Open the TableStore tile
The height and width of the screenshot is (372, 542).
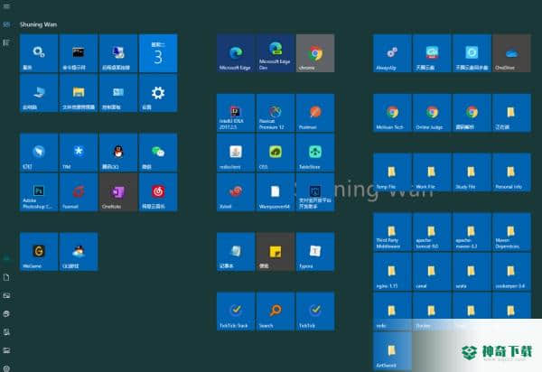click(315, 153)
